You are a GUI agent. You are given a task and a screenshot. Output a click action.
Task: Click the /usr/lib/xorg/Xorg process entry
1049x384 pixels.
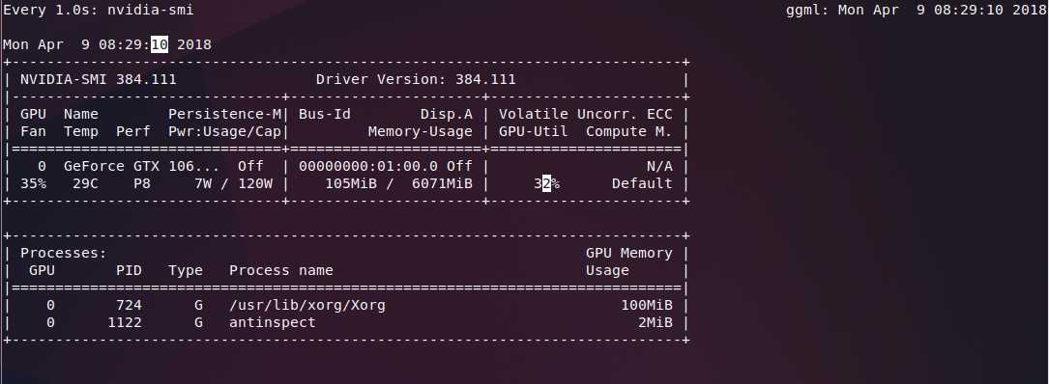[307, 305]
